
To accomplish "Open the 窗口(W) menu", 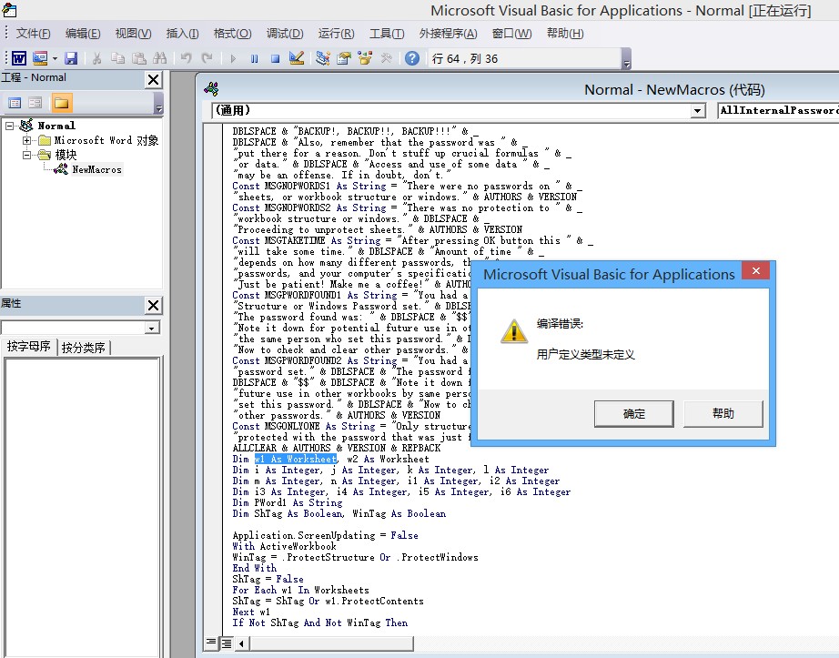I will (511, 33).
